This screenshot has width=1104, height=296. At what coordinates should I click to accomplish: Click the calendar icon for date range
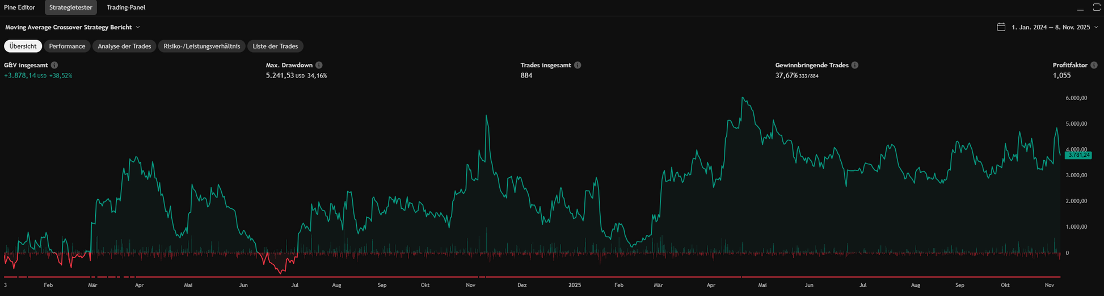[1001, 27]
